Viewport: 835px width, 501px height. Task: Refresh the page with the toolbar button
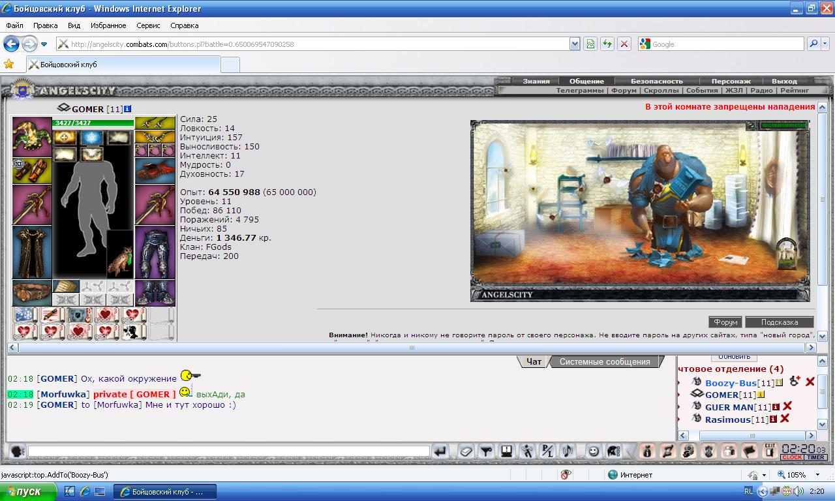pos(607,44)
